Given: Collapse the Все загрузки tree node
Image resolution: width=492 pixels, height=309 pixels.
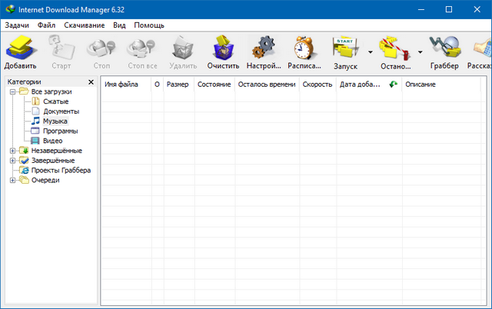Looking at the screenshot, I should pos(13,92).
